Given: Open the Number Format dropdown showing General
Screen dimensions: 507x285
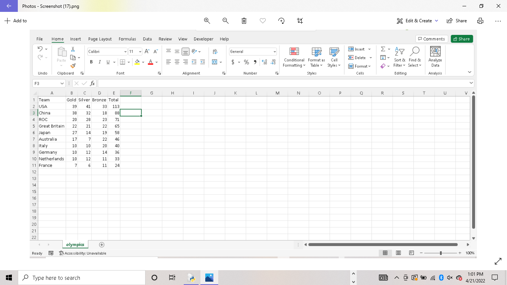Looking at the screenshot, I should click(x=252, y=51).
